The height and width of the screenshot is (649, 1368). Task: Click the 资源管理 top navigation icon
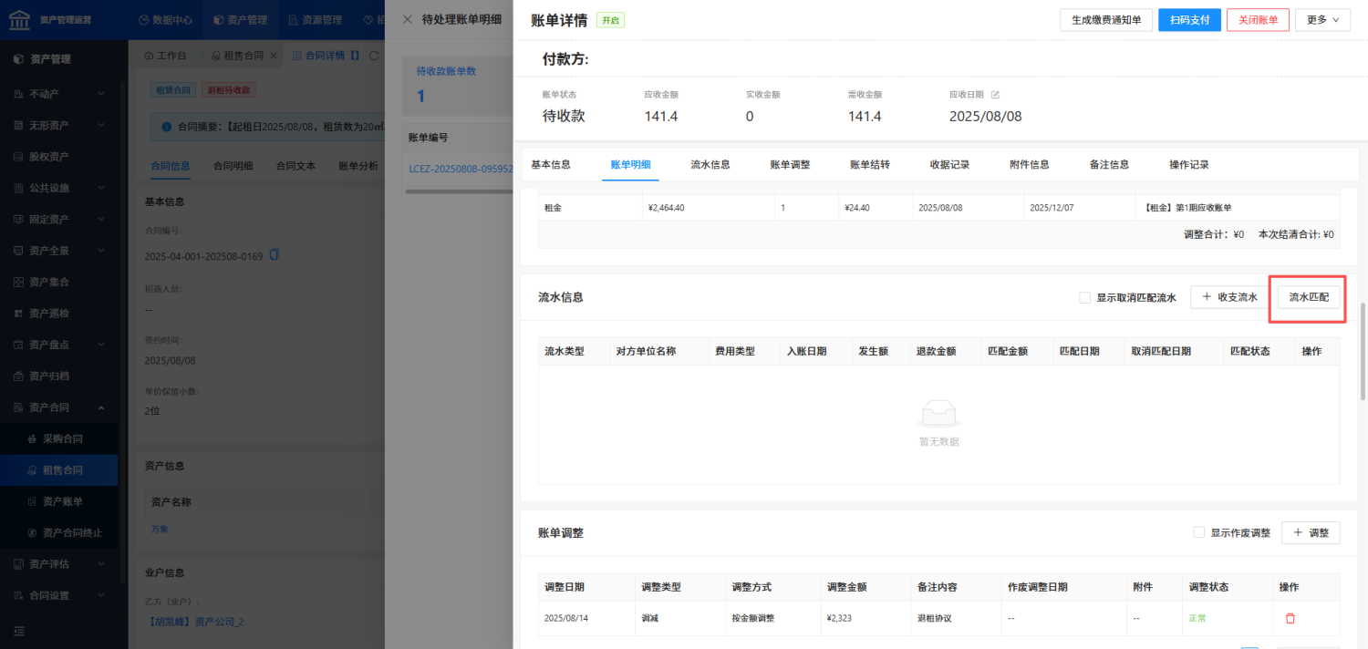(293, 19)
